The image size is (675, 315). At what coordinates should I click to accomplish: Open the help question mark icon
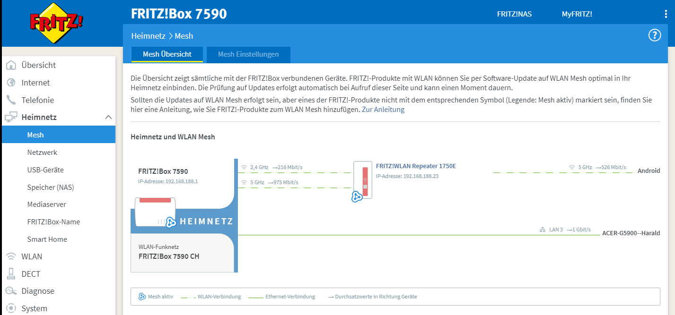[x=654, y=35]
